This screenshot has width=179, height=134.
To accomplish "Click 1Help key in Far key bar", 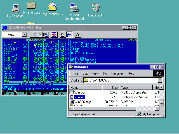I will 8,94.
